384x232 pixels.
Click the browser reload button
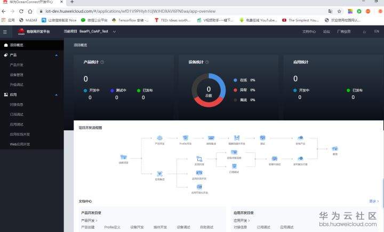21,11
